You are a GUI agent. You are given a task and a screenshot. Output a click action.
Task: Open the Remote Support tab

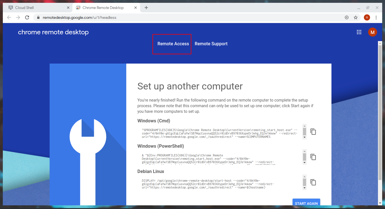tap(211, 44)
